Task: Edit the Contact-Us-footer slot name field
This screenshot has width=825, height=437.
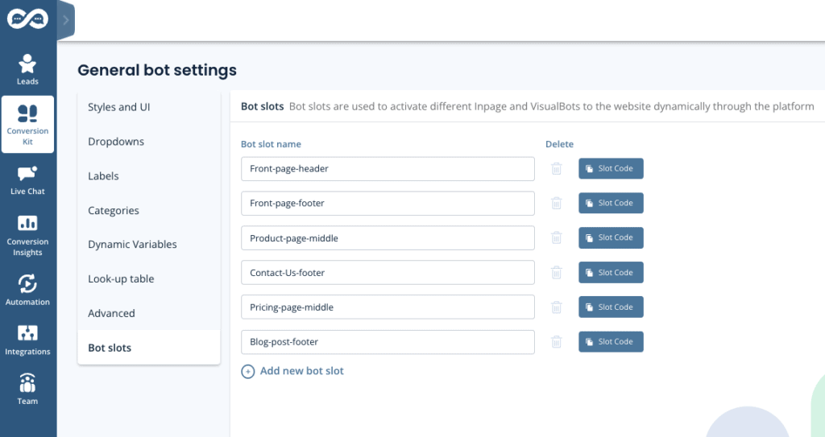Action: pyautogui.click(x=388, y=273)
